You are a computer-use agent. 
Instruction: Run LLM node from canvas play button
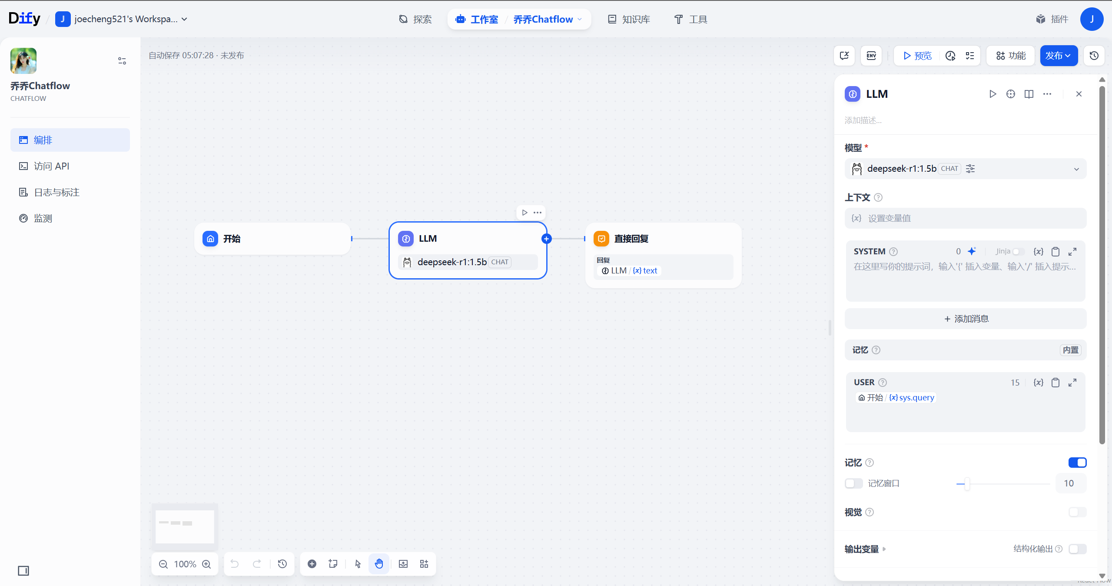click(525, 213)
